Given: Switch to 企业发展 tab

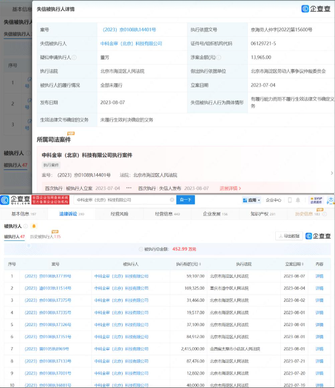Looking at the screenshot, I should pos(215,214).
